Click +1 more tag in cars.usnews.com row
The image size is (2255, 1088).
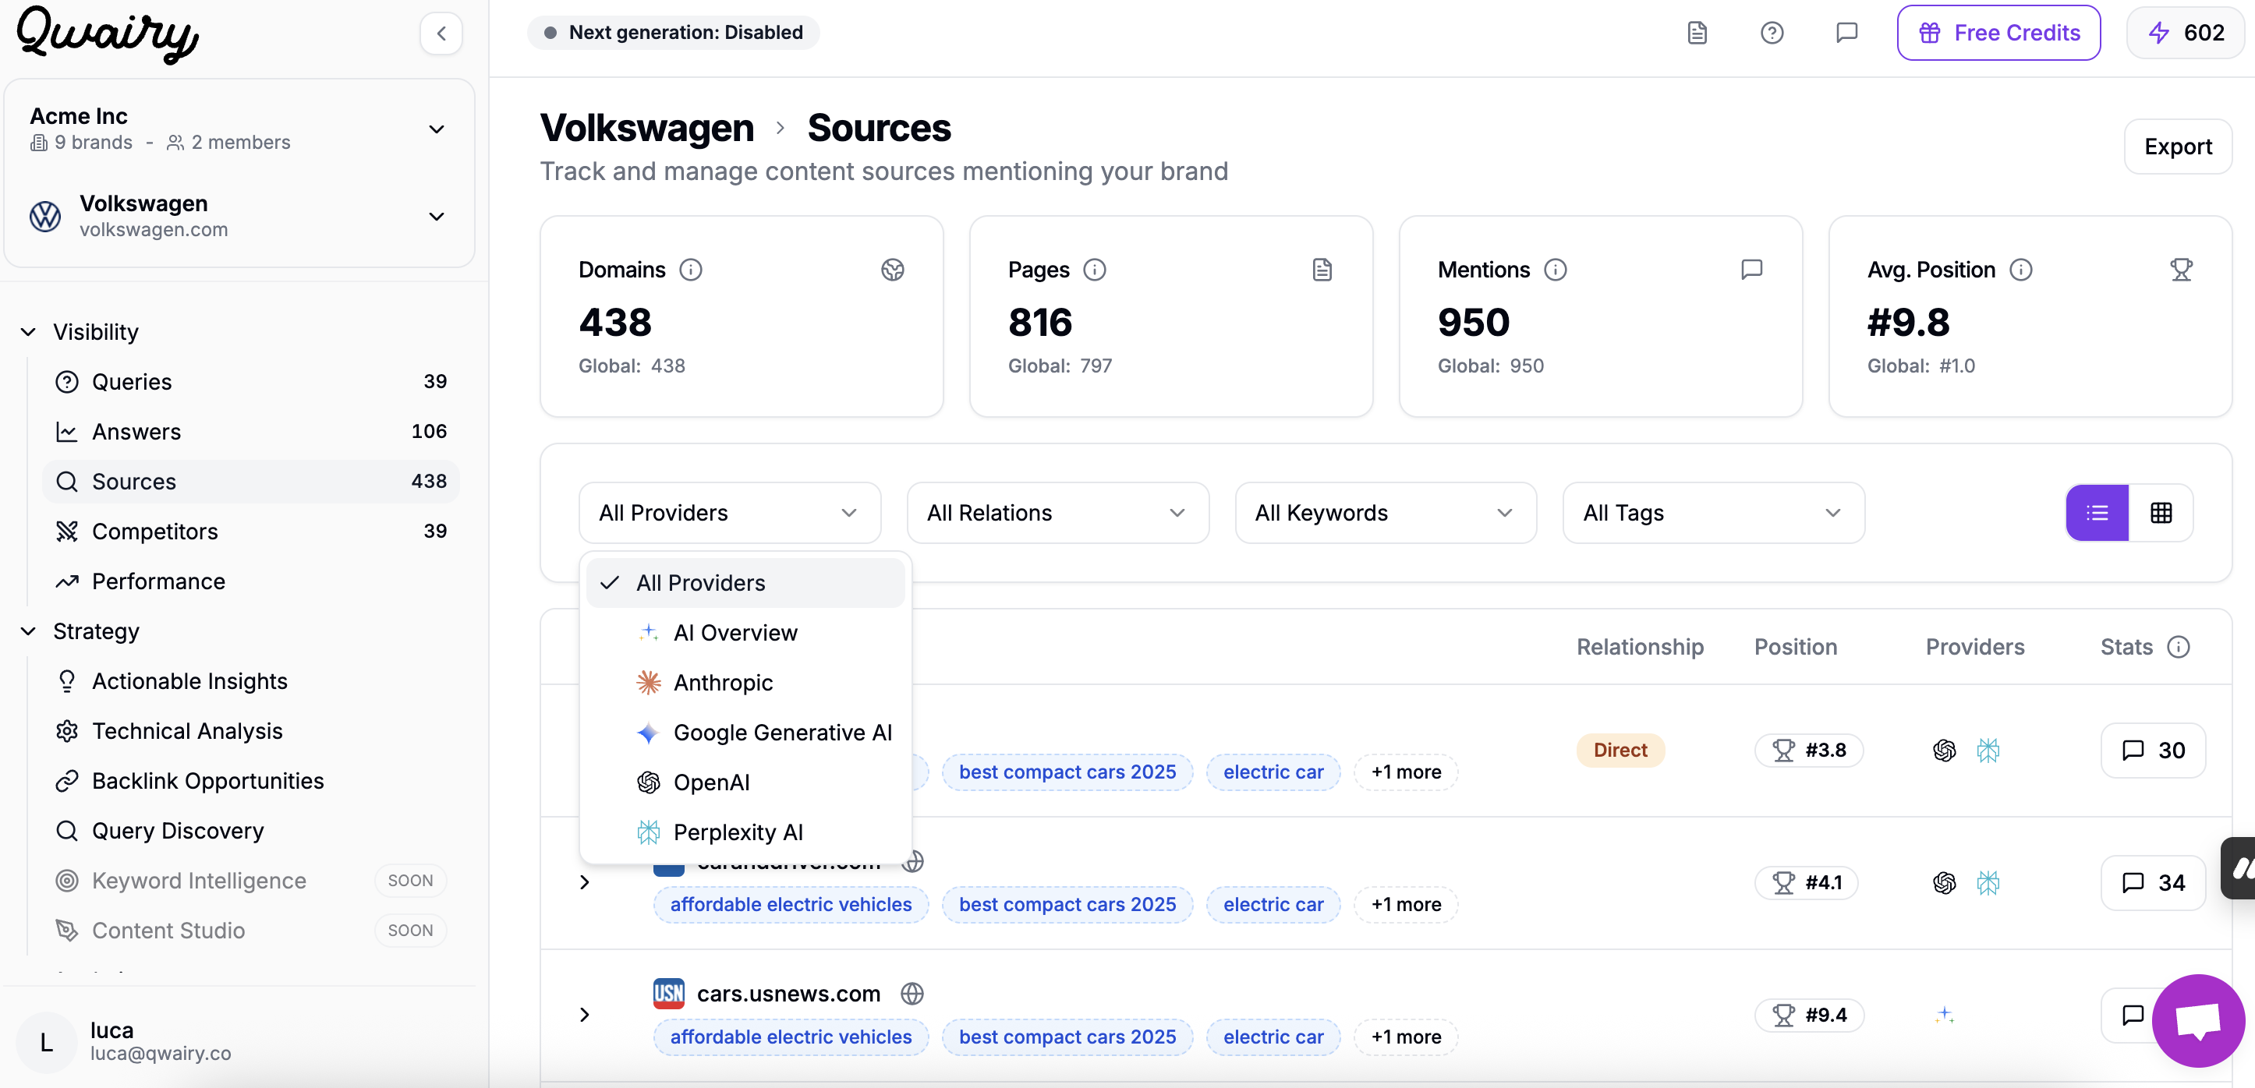pos(1406,1037)
